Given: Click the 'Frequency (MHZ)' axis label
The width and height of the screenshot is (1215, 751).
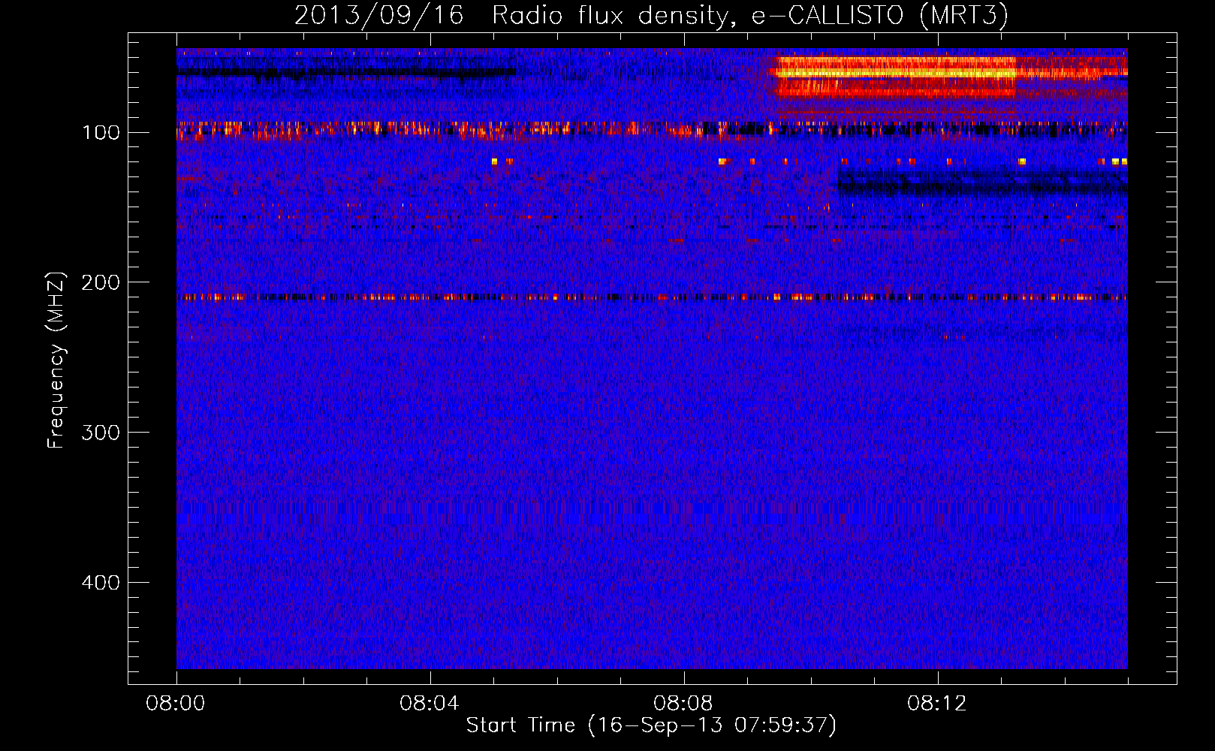Looking at the screenshot, I should click(56, 360).
